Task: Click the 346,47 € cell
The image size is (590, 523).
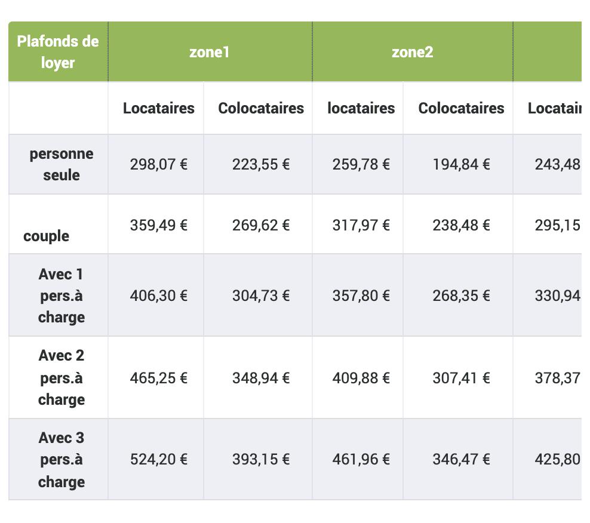Action: (461, 459)
